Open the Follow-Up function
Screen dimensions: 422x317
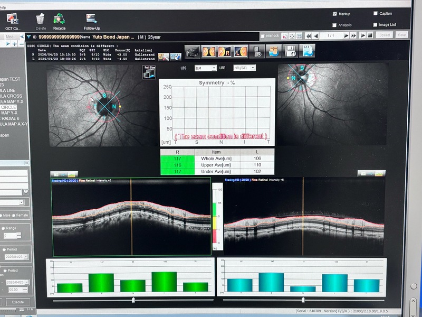tap(92, 20)
